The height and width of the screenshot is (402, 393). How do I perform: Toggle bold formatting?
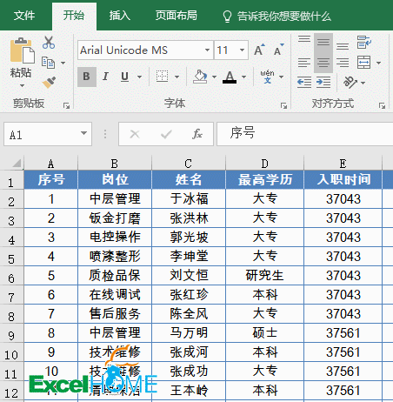coord(86,77)
